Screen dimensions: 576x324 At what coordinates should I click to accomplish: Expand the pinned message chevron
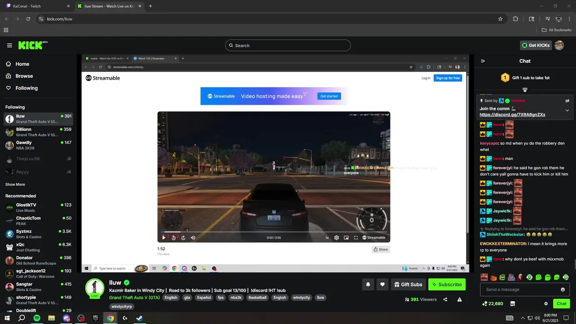567,110
